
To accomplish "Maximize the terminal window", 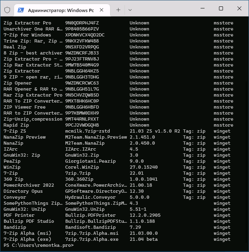I will 221,9.
